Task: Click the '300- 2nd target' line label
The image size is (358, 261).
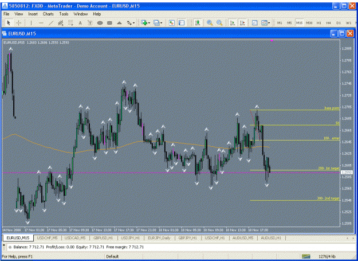Action: coord(328,198)
